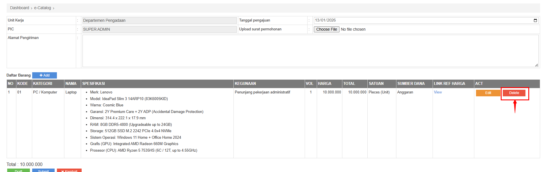Image resolution: width=545 pixels, height=172 pixels.
Task: Open the View price reference link
Action: [438, 92]
